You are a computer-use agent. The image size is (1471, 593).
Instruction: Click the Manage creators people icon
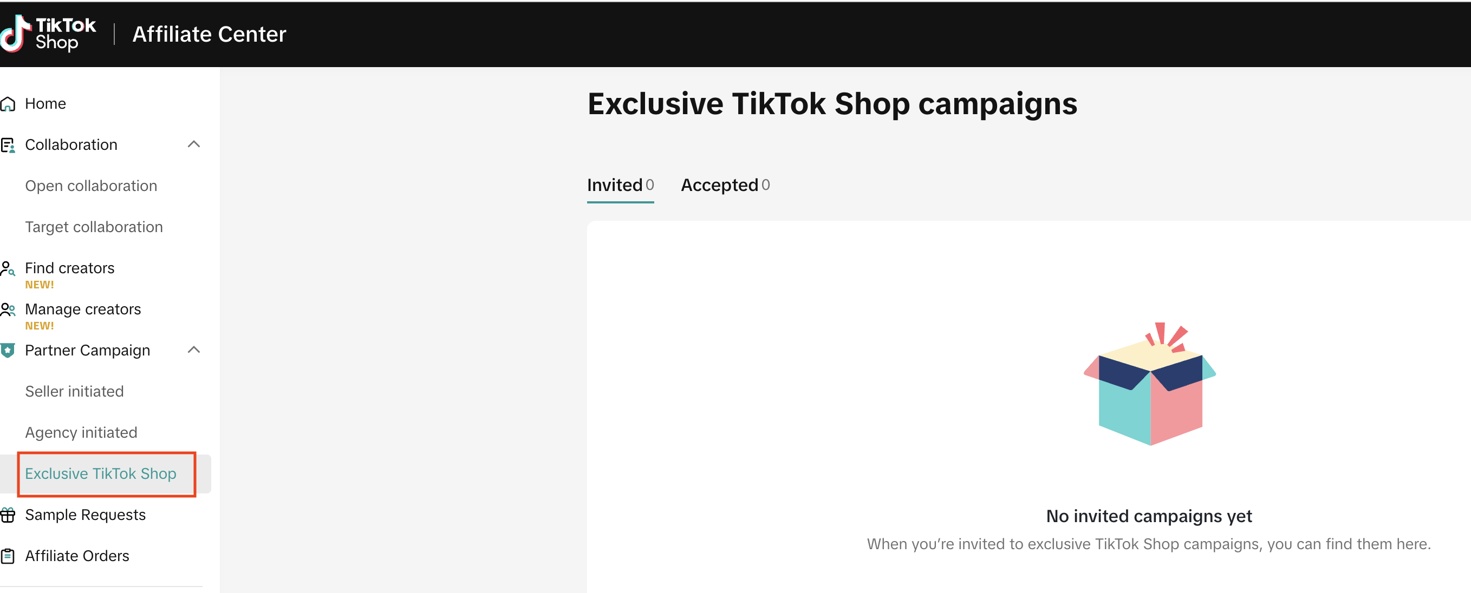click(8, 309)
